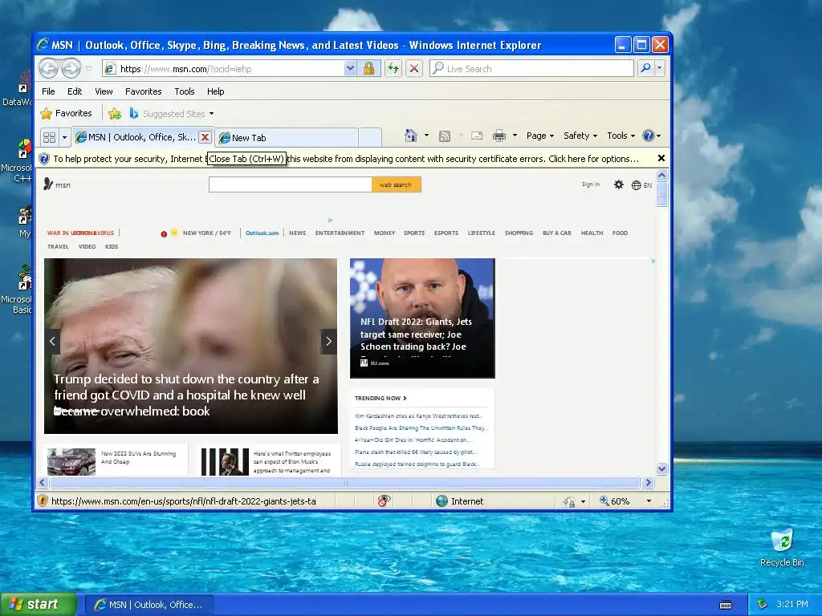
Task: Open MSN settings gear icon
Action: [x=619, y=184]
